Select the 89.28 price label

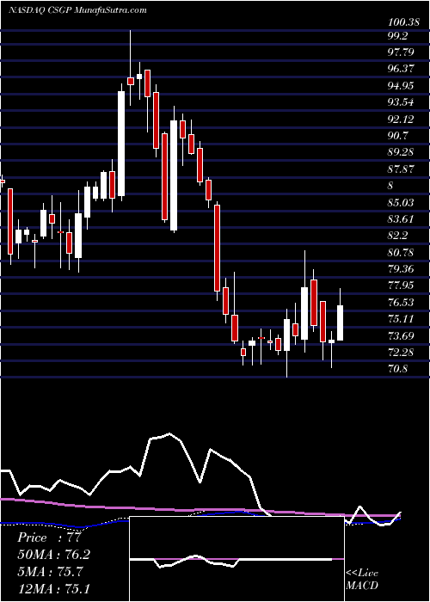click(x=401, y=151)
